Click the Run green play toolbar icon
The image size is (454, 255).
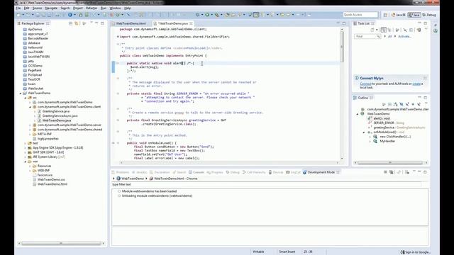207,15
